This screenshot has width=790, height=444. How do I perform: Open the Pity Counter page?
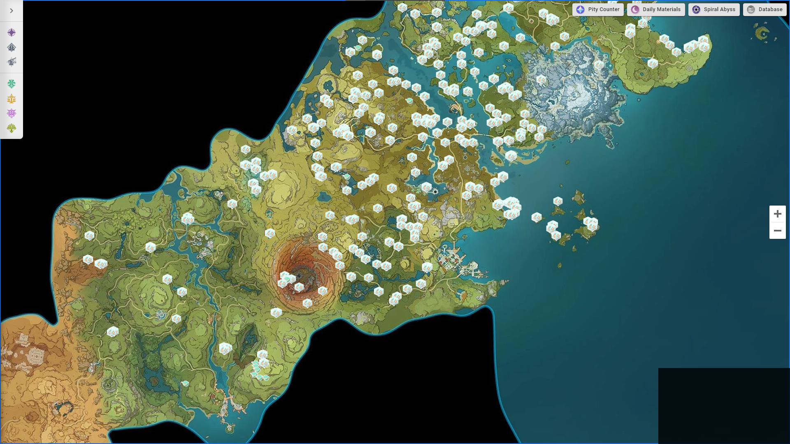pos(598,9)
